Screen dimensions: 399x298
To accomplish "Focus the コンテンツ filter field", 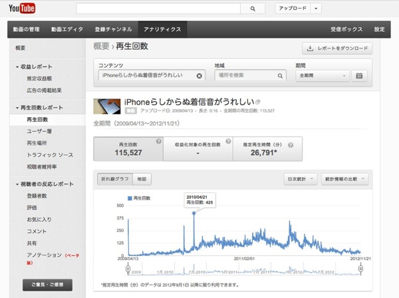I will pyautogui.click(x=152, y=76).
